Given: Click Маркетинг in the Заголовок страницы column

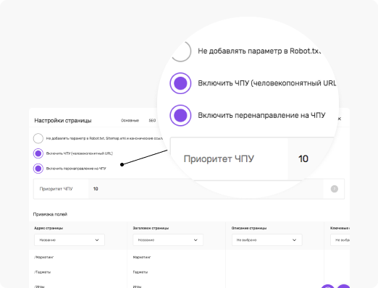Looking at the screenshot, I should click(142, 257).
